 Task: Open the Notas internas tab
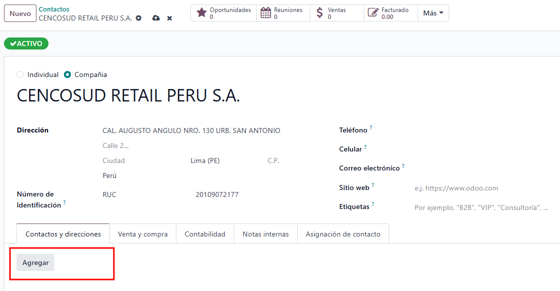tap(265, 234)
